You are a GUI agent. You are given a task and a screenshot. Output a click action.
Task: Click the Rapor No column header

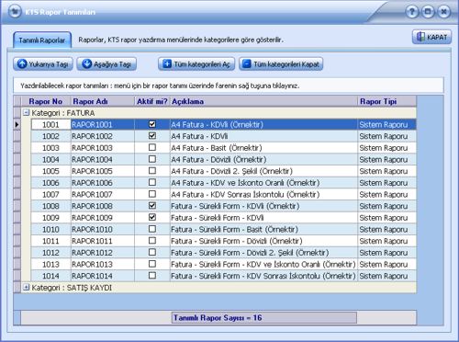(x=46, y=101)
